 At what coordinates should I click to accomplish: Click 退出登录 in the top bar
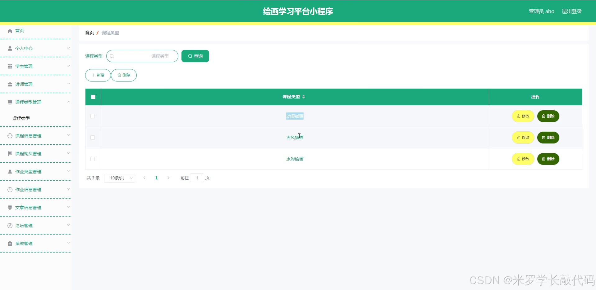point(571,11)
